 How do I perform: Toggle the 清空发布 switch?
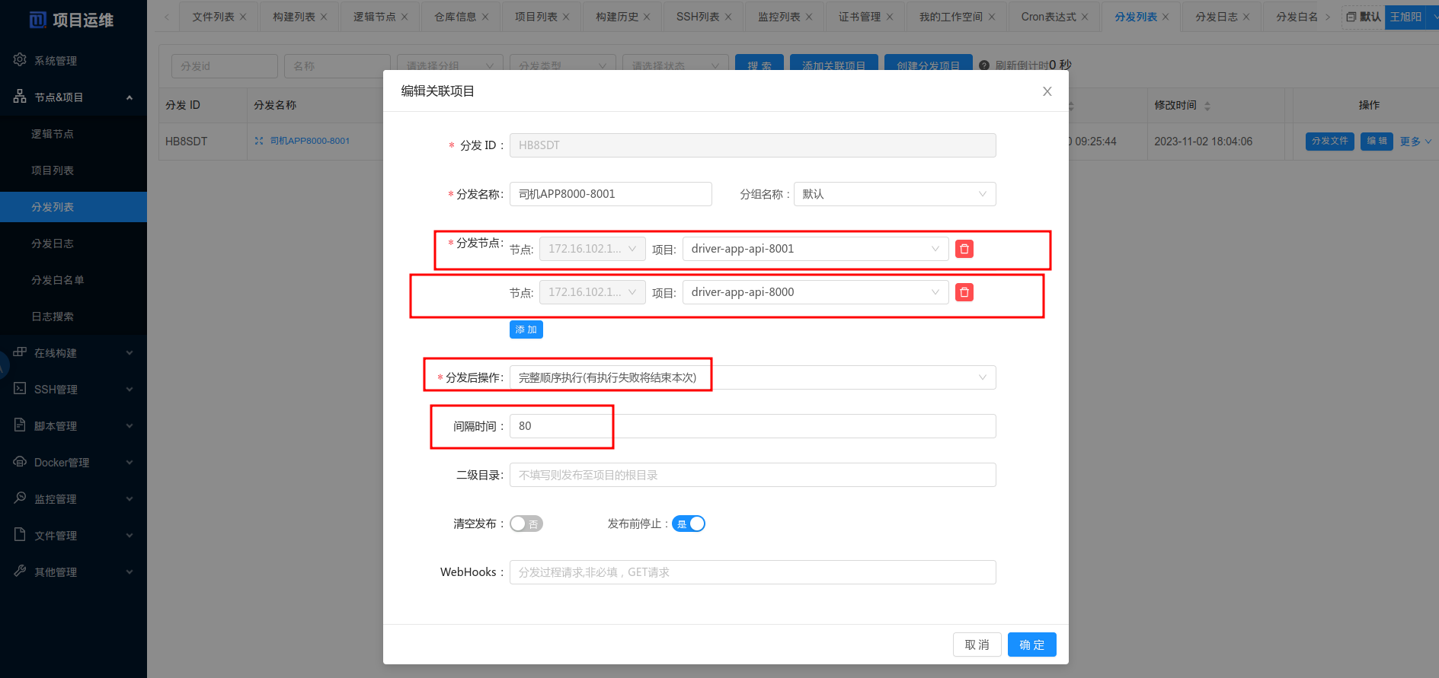526,524
